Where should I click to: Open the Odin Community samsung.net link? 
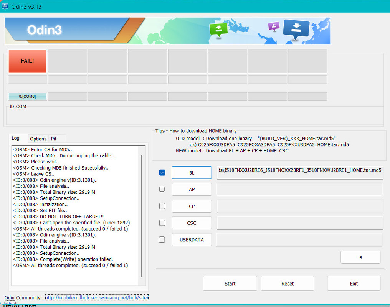tap(97, 297)
